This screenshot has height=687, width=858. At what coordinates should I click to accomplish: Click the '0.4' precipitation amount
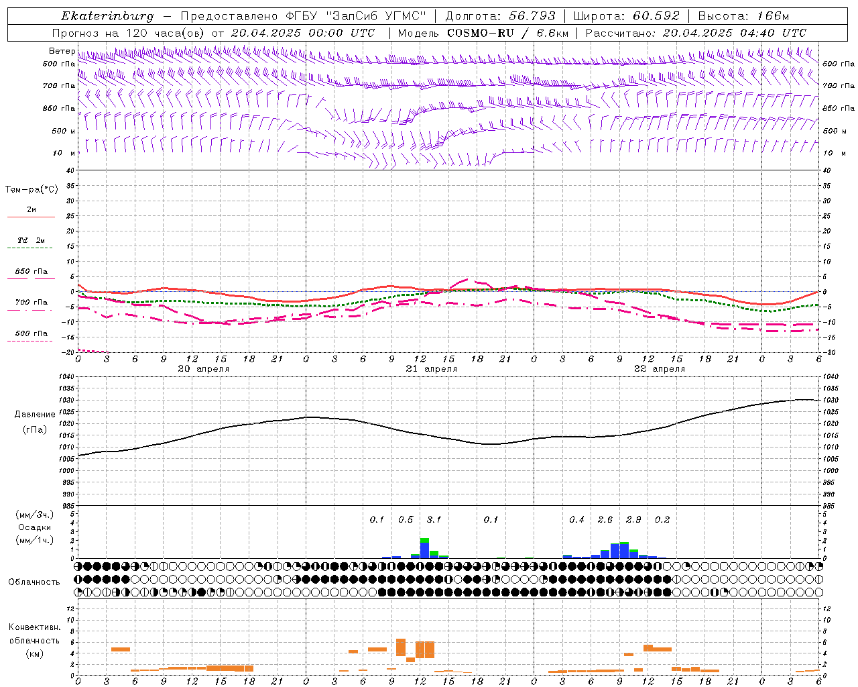(x=576, y=519)
